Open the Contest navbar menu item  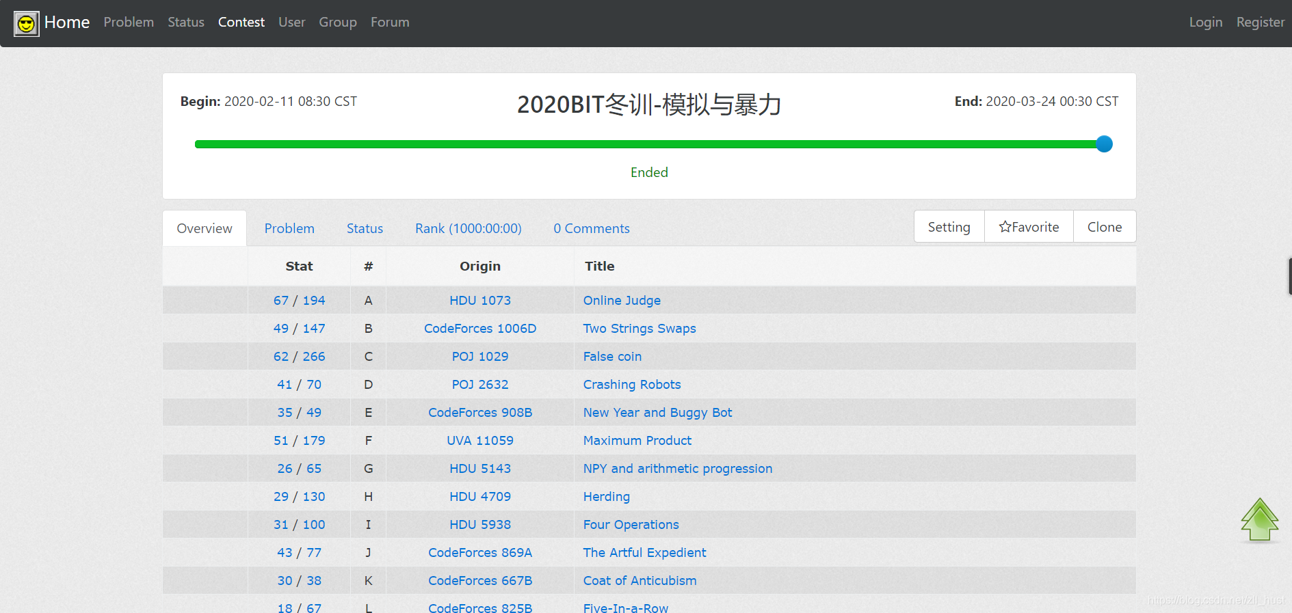click(241, 22)
